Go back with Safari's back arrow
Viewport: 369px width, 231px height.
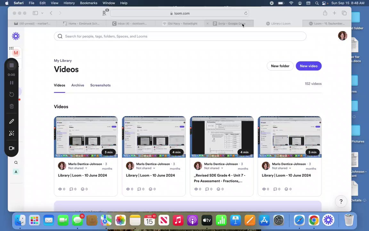pos(51,13)
